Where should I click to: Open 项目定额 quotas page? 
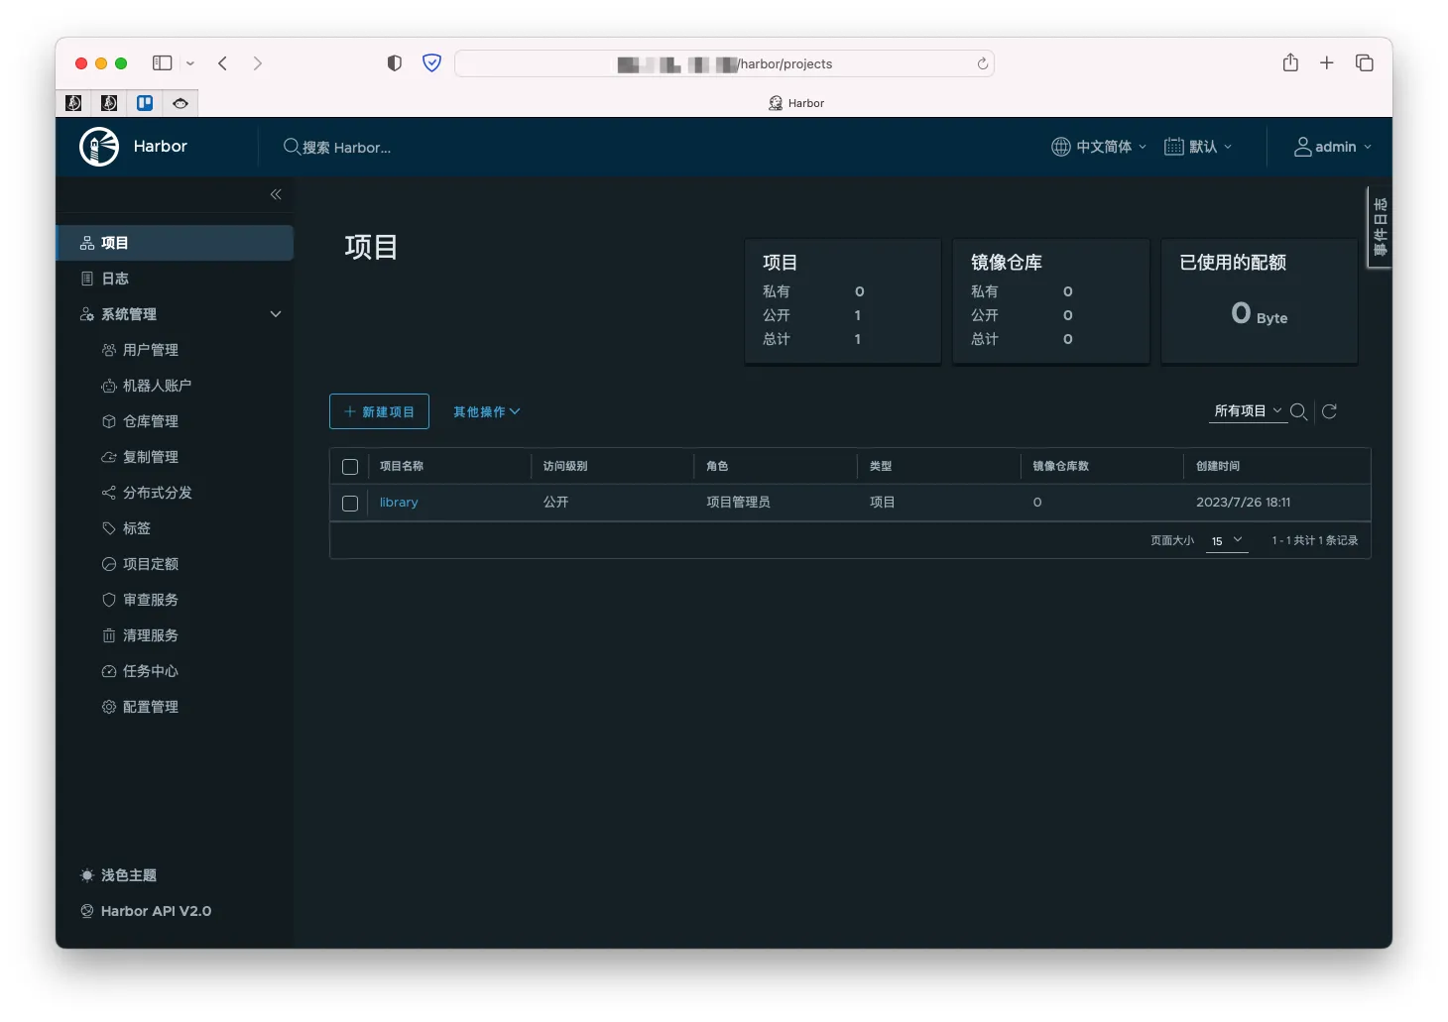coord(151,564)
